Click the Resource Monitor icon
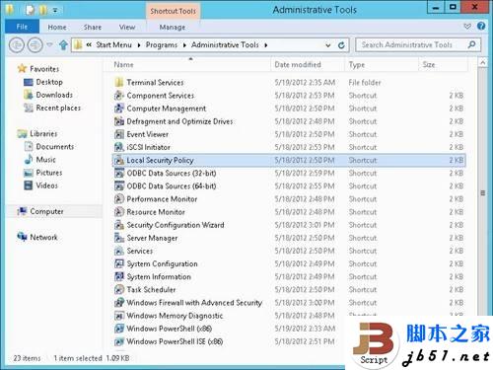Image resolution: width=493 pixels, height=370 pixels. (x=119, y=212)
